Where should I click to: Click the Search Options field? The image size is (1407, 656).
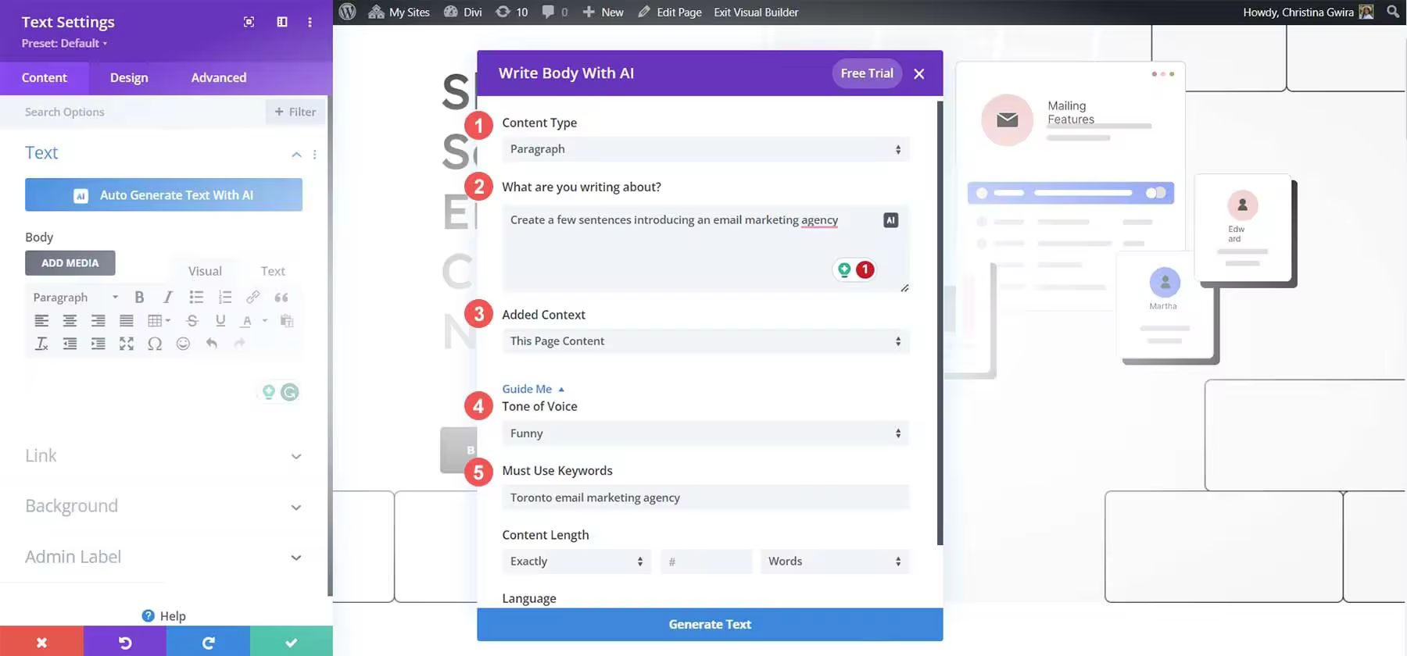point(133,112)
